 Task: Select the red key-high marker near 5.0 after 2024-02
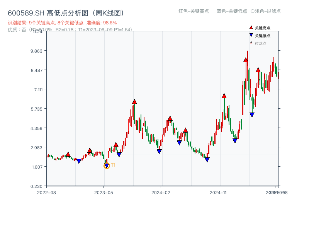coord(170,118)
